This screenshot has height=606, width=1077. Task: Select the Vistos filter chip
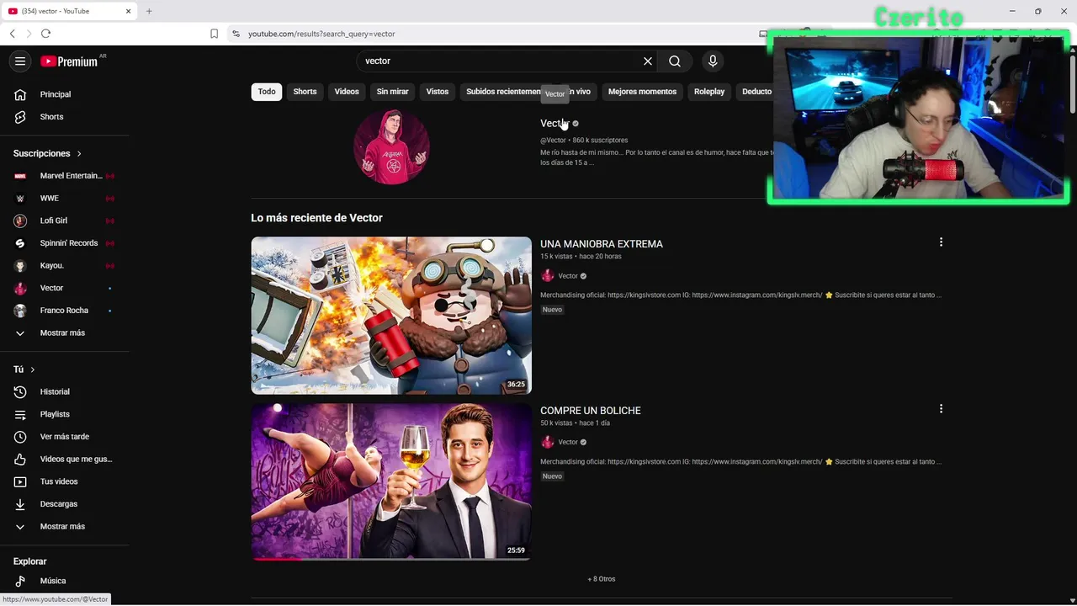tap(438, 92)
